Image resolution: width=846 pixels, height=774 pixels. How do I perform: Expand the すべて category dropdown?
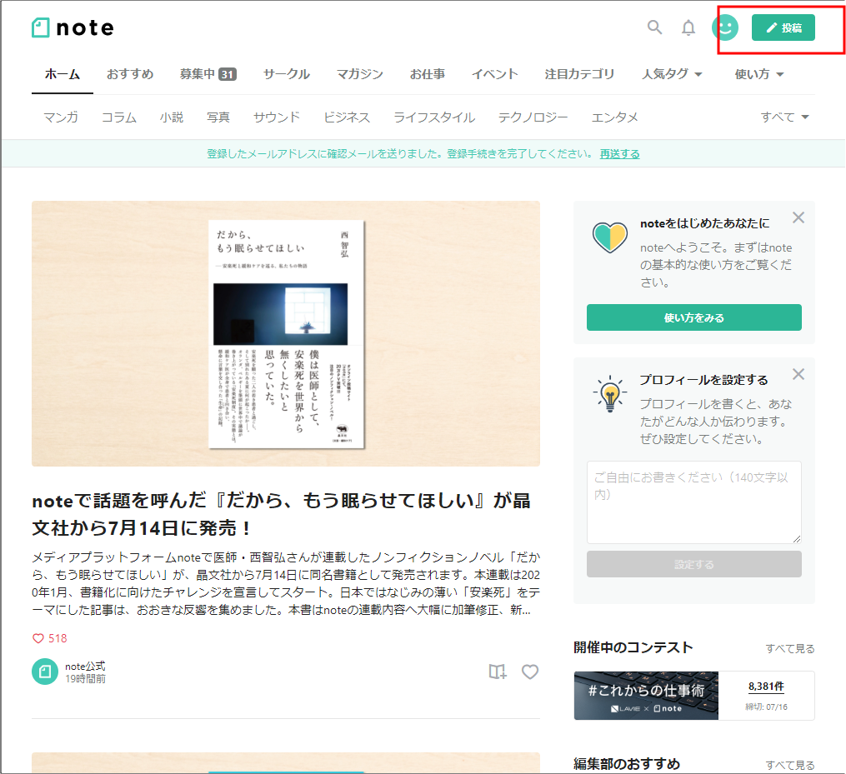click(784, 117)
